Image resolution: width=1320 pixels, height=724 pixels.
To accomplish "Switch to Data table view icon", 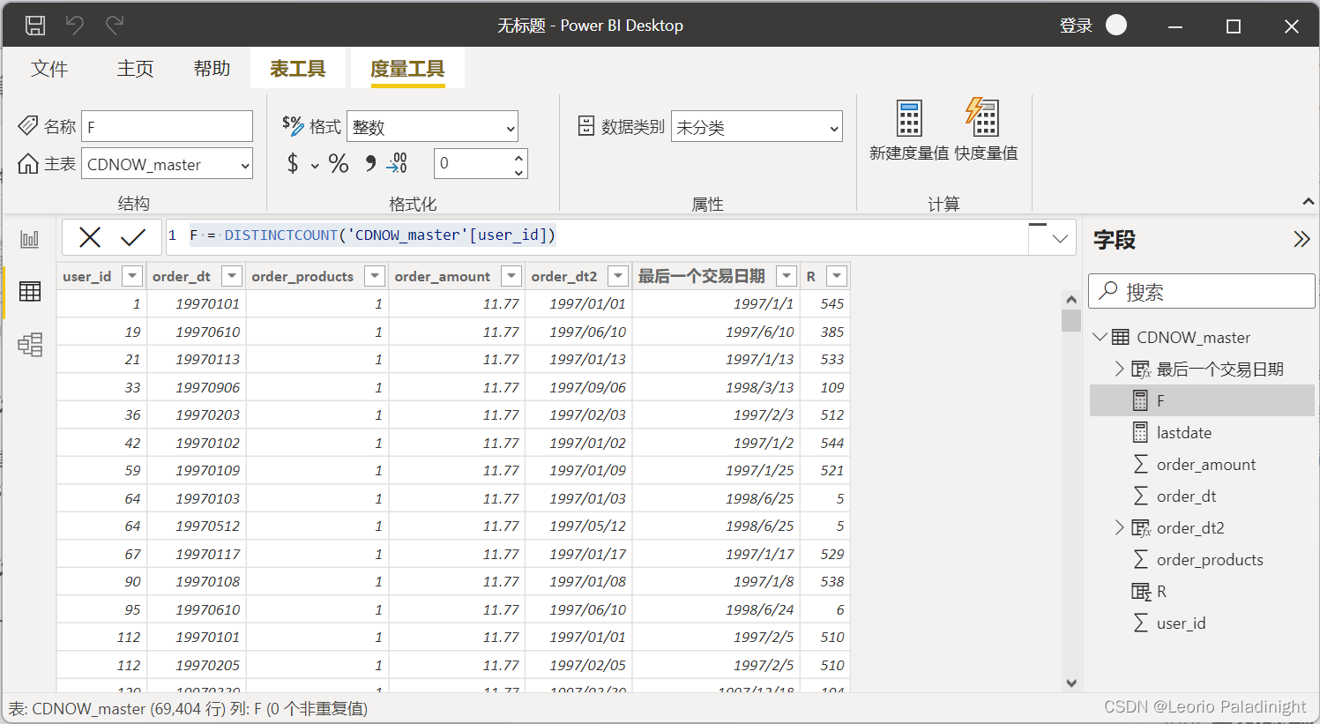I will pyautogui.click(x=30, y=292).
